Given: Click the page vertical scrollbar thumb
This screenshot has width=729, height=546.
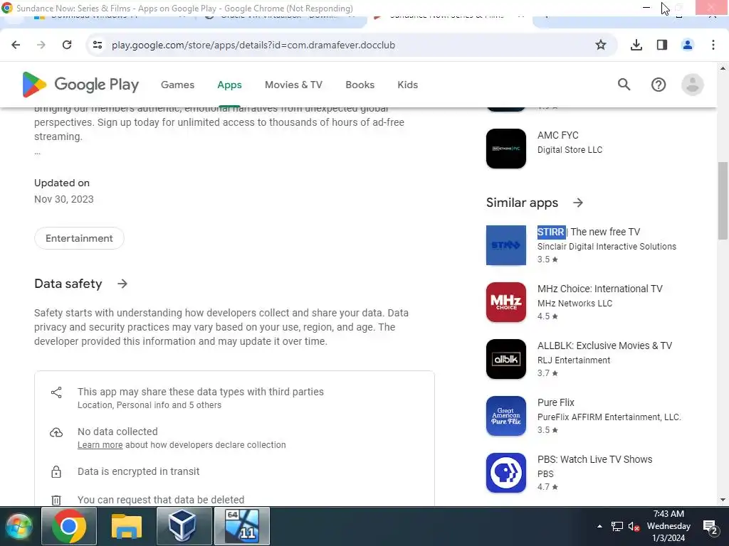Looking at the screenshot, I should (x=723, y=200).
